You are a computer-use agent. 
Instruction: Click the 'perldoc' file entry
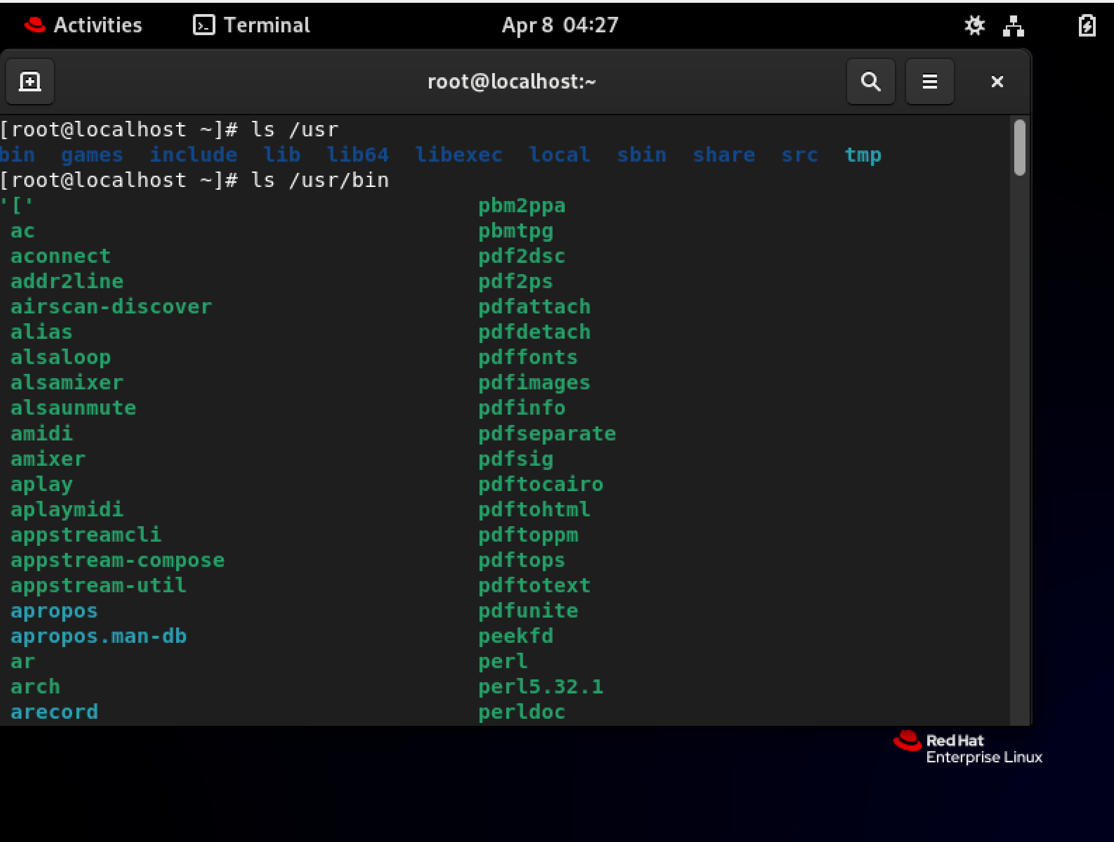coord(522,712)
